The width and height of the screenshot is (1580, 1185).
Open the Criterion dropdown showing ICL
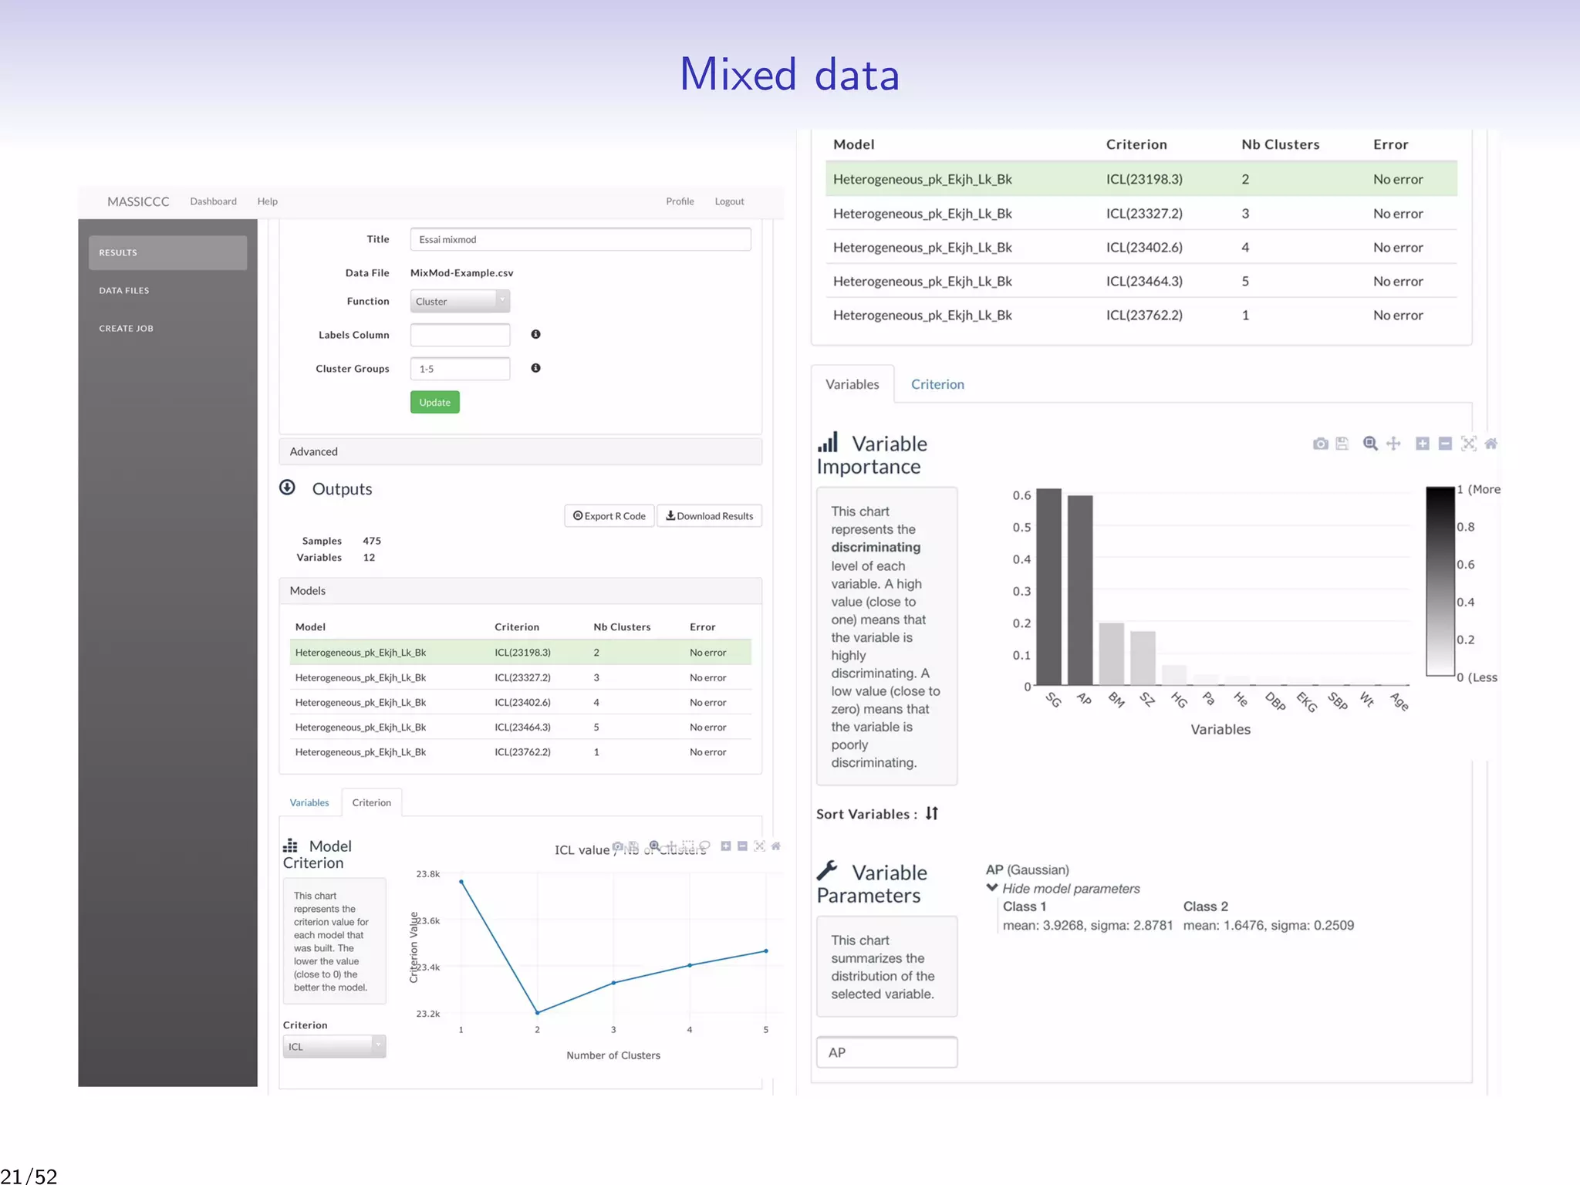334,1046
